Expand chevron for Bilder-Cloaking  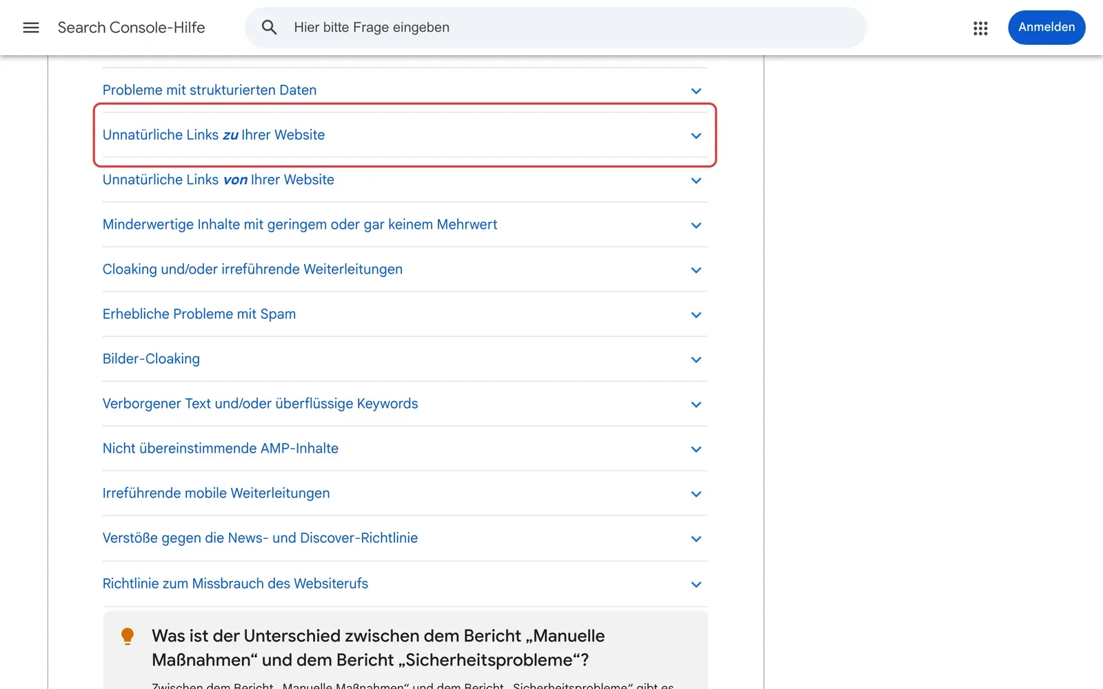click(696, 360)
